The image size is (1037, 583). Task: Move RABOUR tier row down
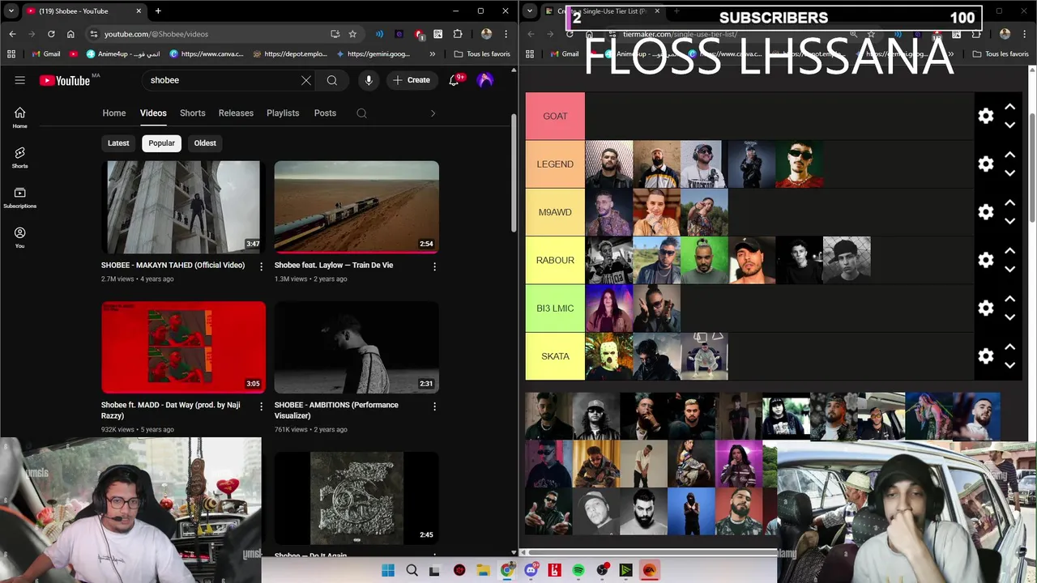(x=1009, y=269)
